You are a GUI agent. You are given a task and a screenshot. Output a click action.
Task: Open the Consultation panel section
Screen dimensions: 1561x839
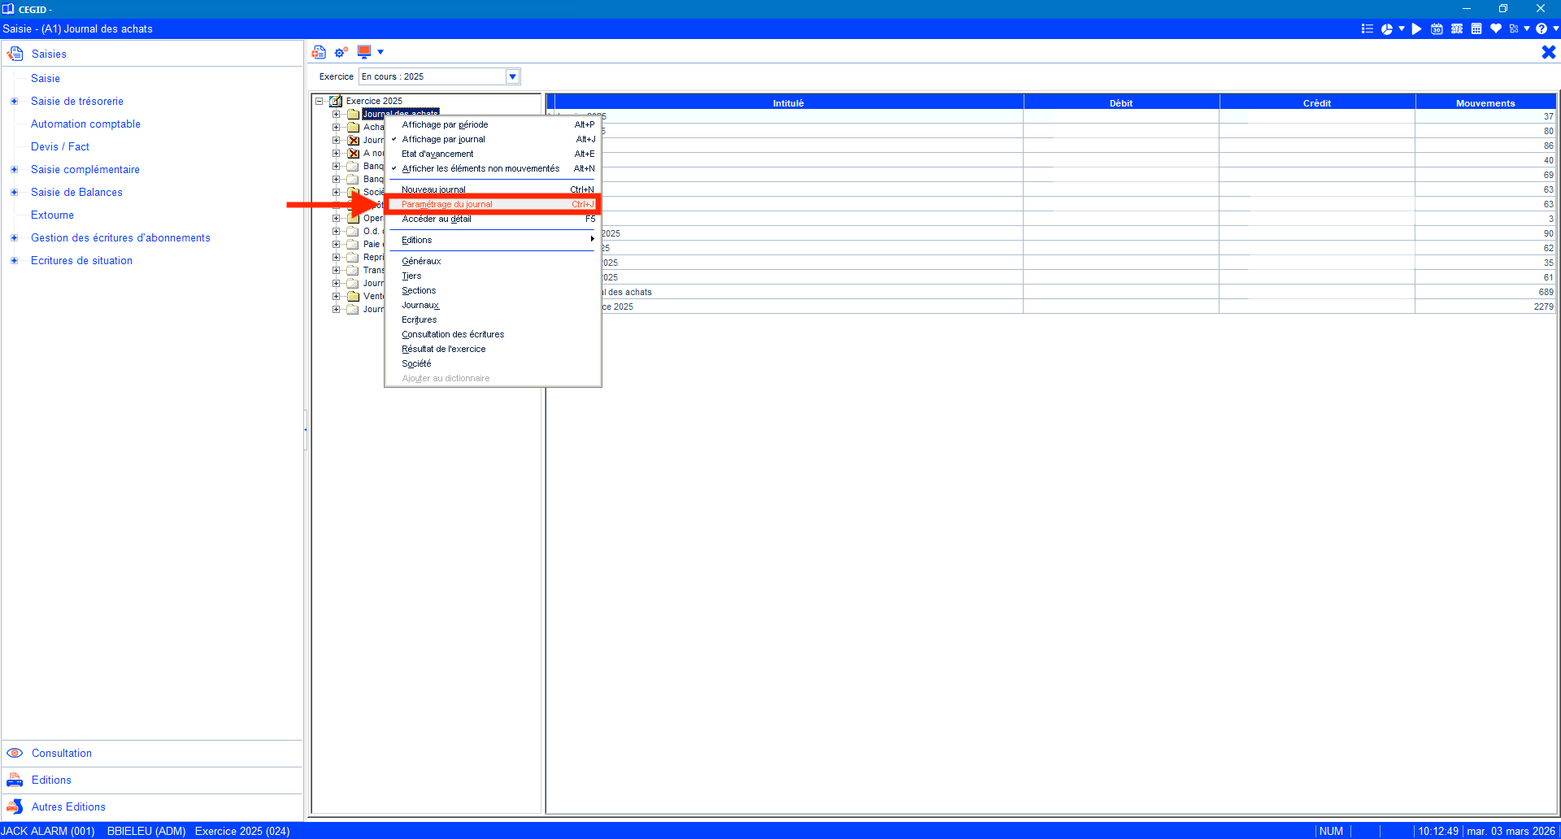[152, 753]
